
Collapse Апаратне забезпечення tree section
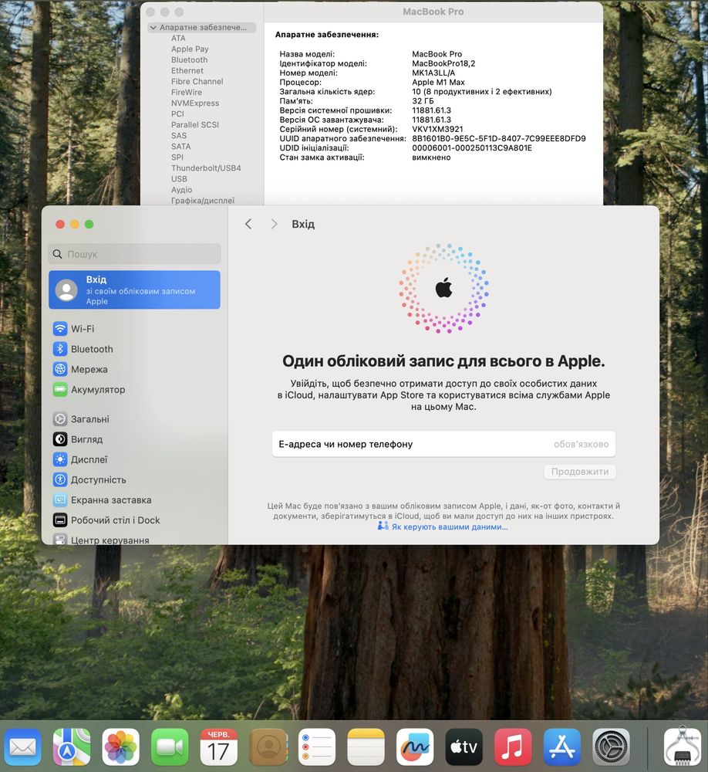pyautogui.click(x=153, y=28)
